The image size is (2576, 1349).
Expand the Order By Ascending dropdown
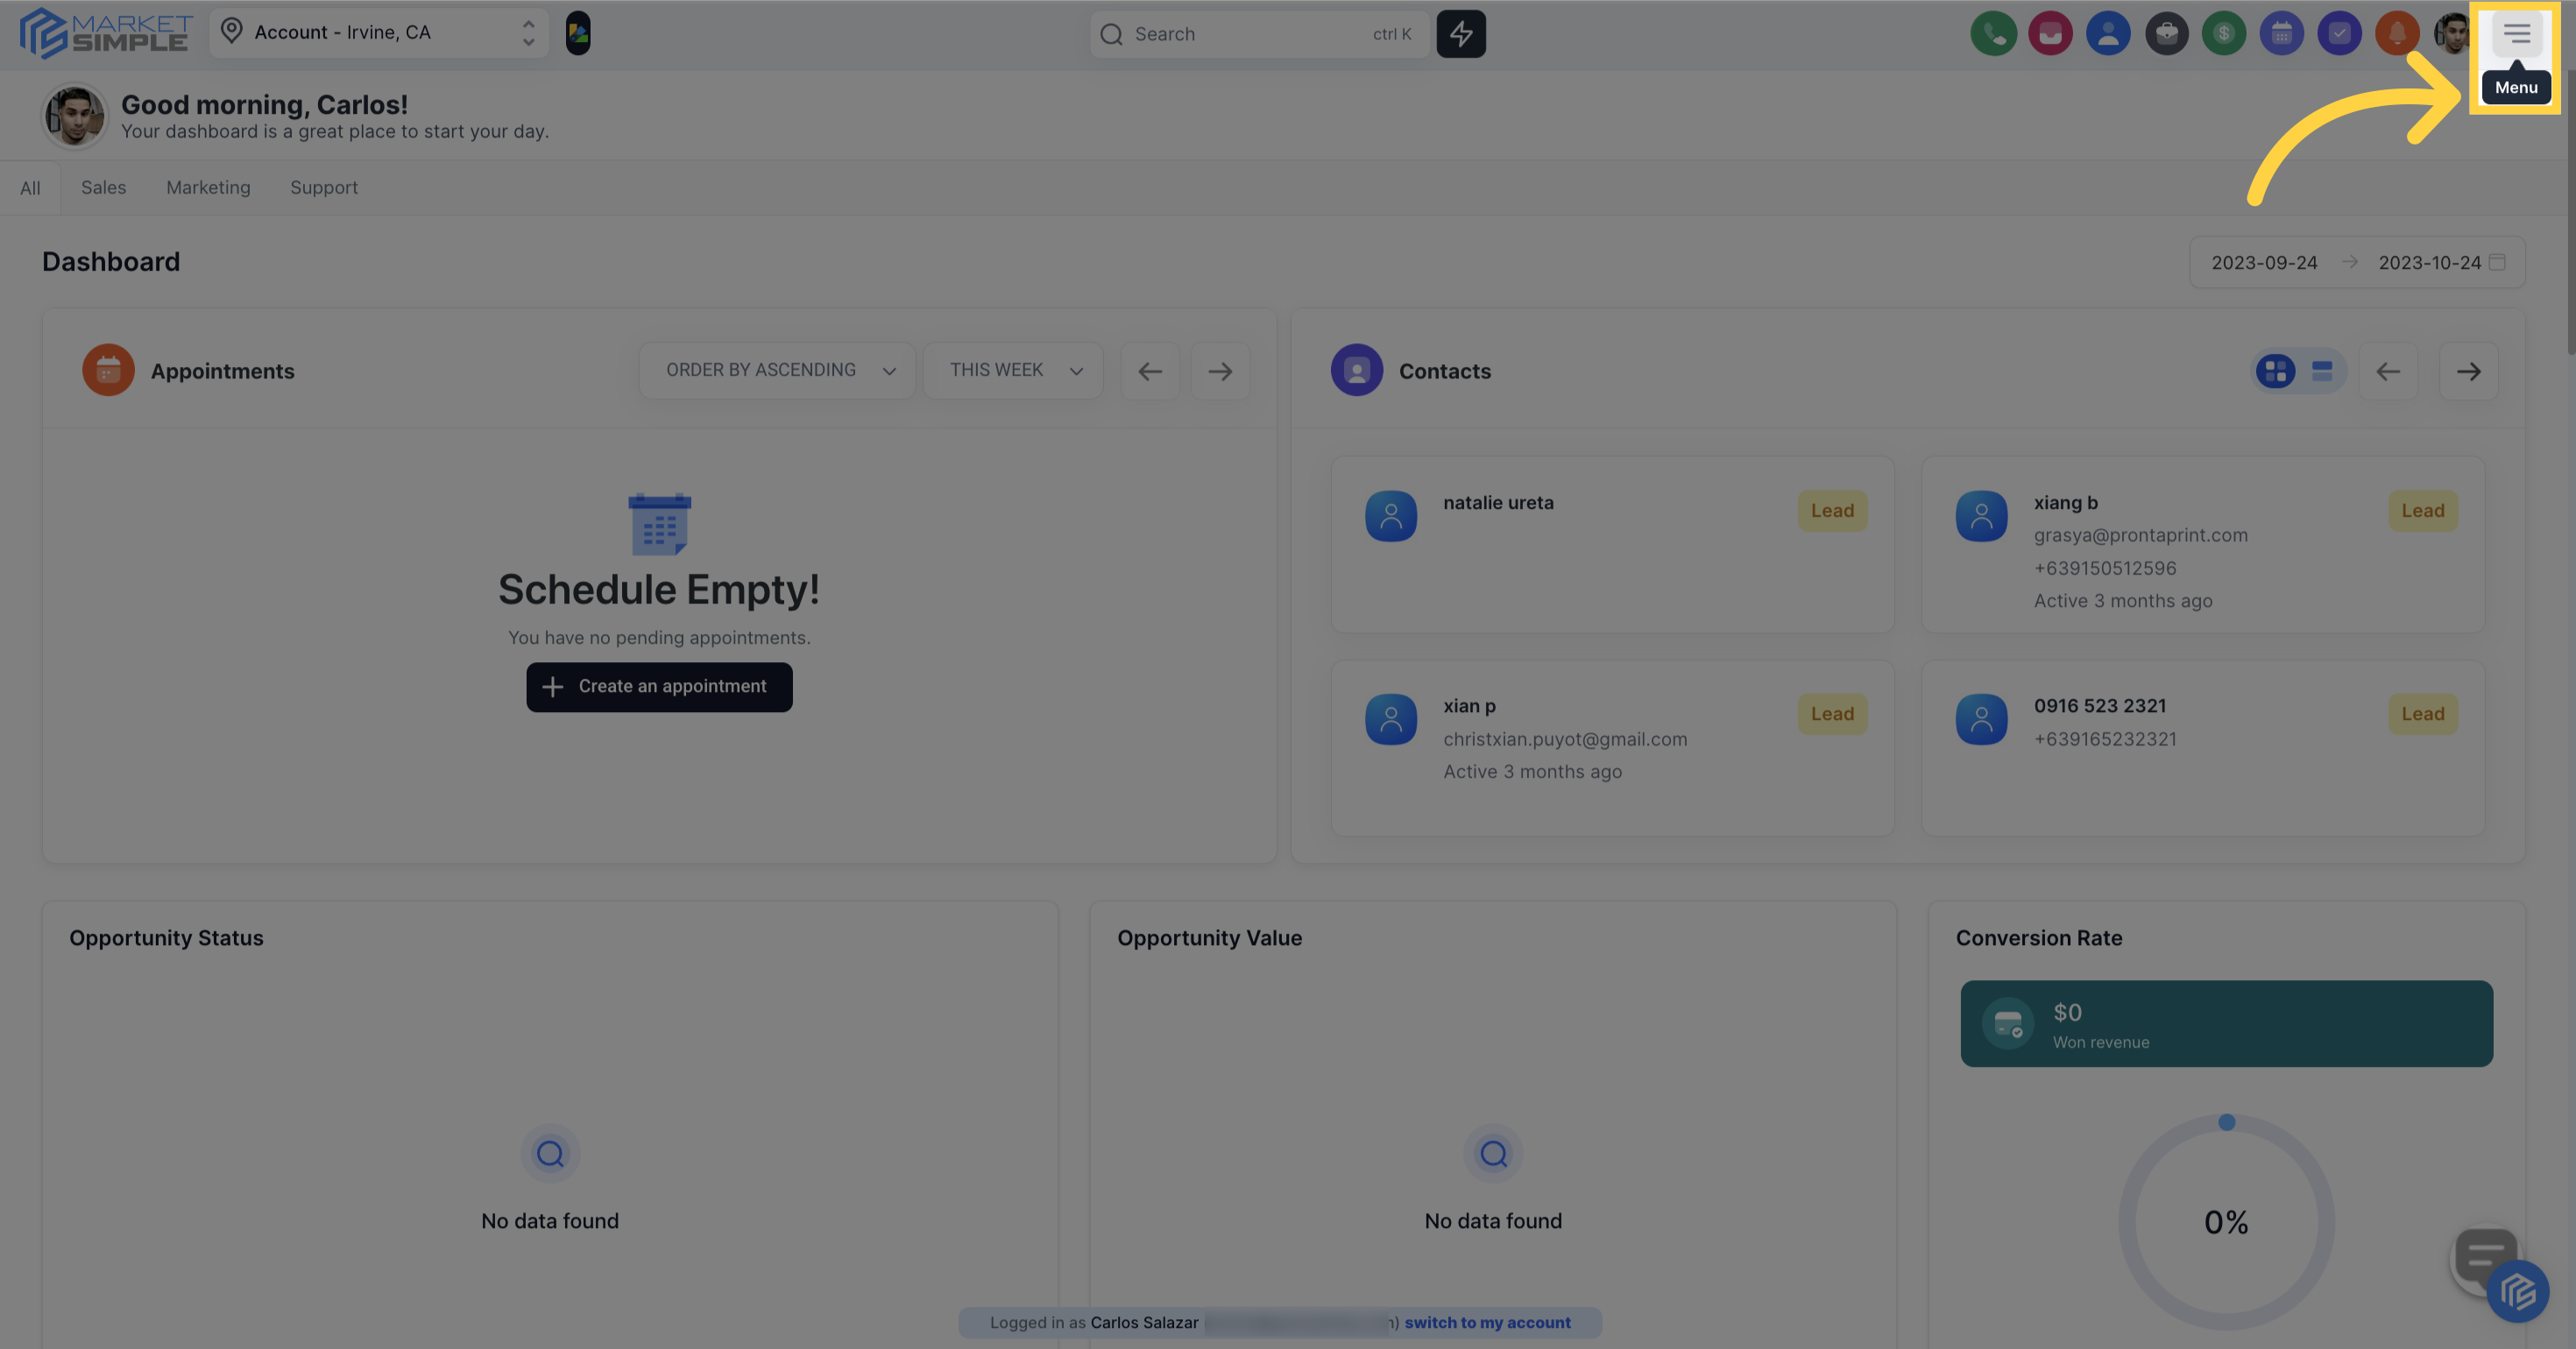[x=777, y=371]
